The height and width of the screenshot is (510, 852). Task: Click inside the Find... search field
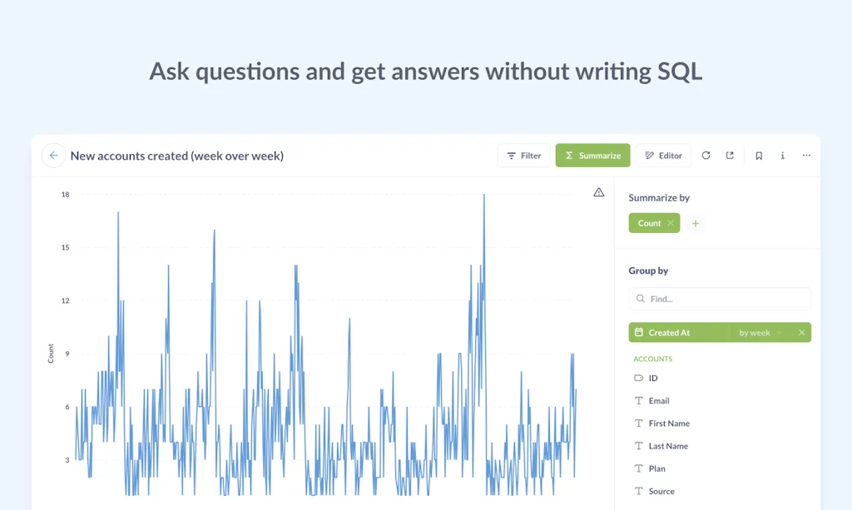(x=716, y=298)
